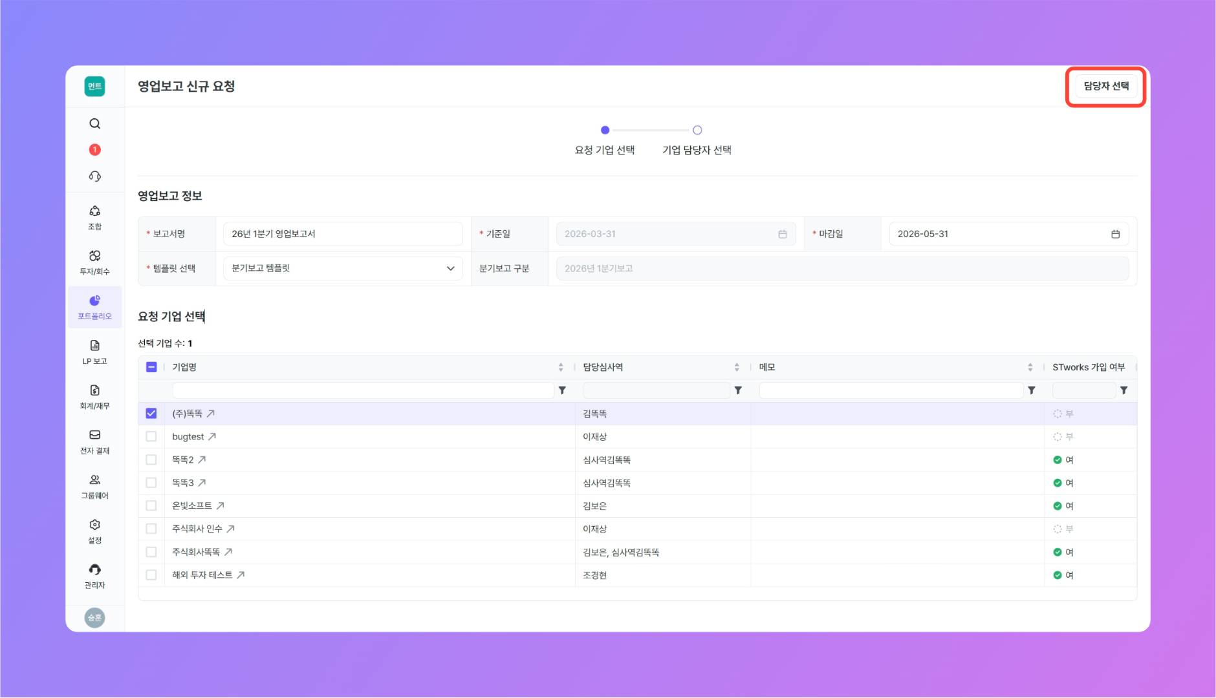Check the bugtest row checkbox
The height and width of the screenshot is (698, 1216).
point(151,437)
